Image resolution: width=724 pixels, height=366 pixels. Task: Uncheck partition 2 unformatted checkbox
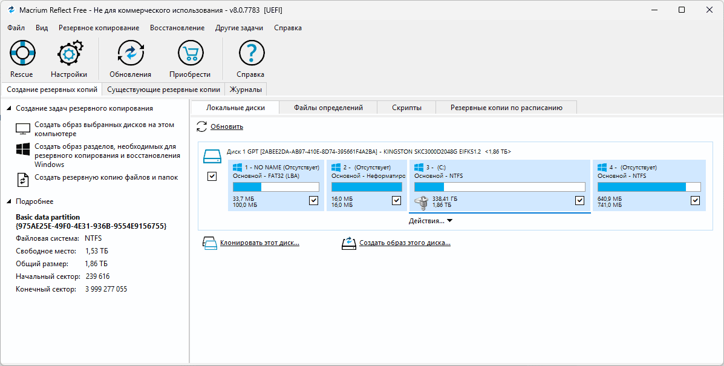click(x=396, y=200)
